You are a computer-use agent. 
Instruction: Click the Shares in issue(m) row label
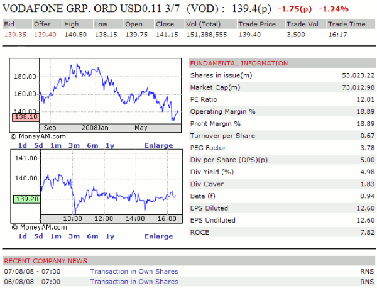click(x=221, y=75)
